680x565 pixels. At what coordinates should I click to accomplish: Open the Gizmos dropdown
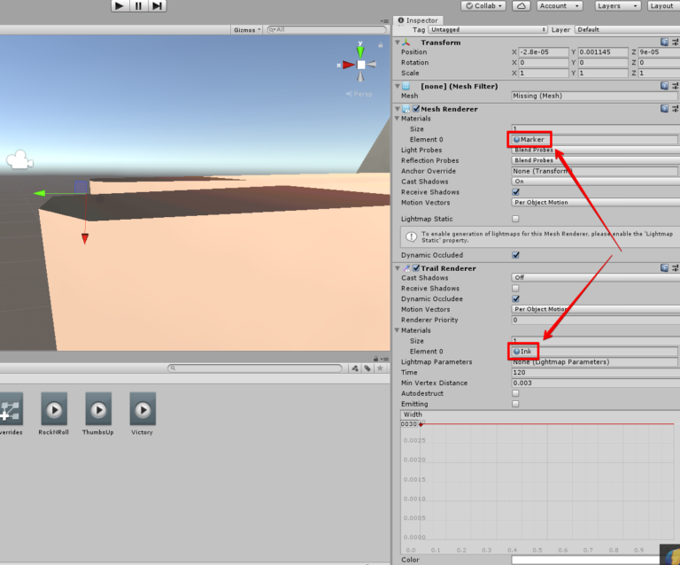(247, 29)
